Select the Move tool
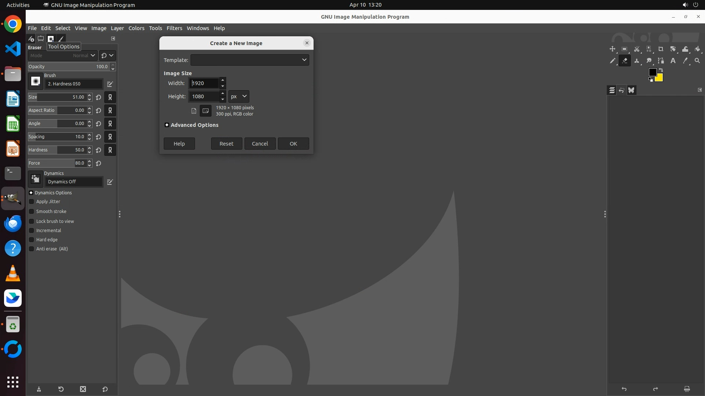The height and width of the screenshot is (396, 705). tap(612, 49)
